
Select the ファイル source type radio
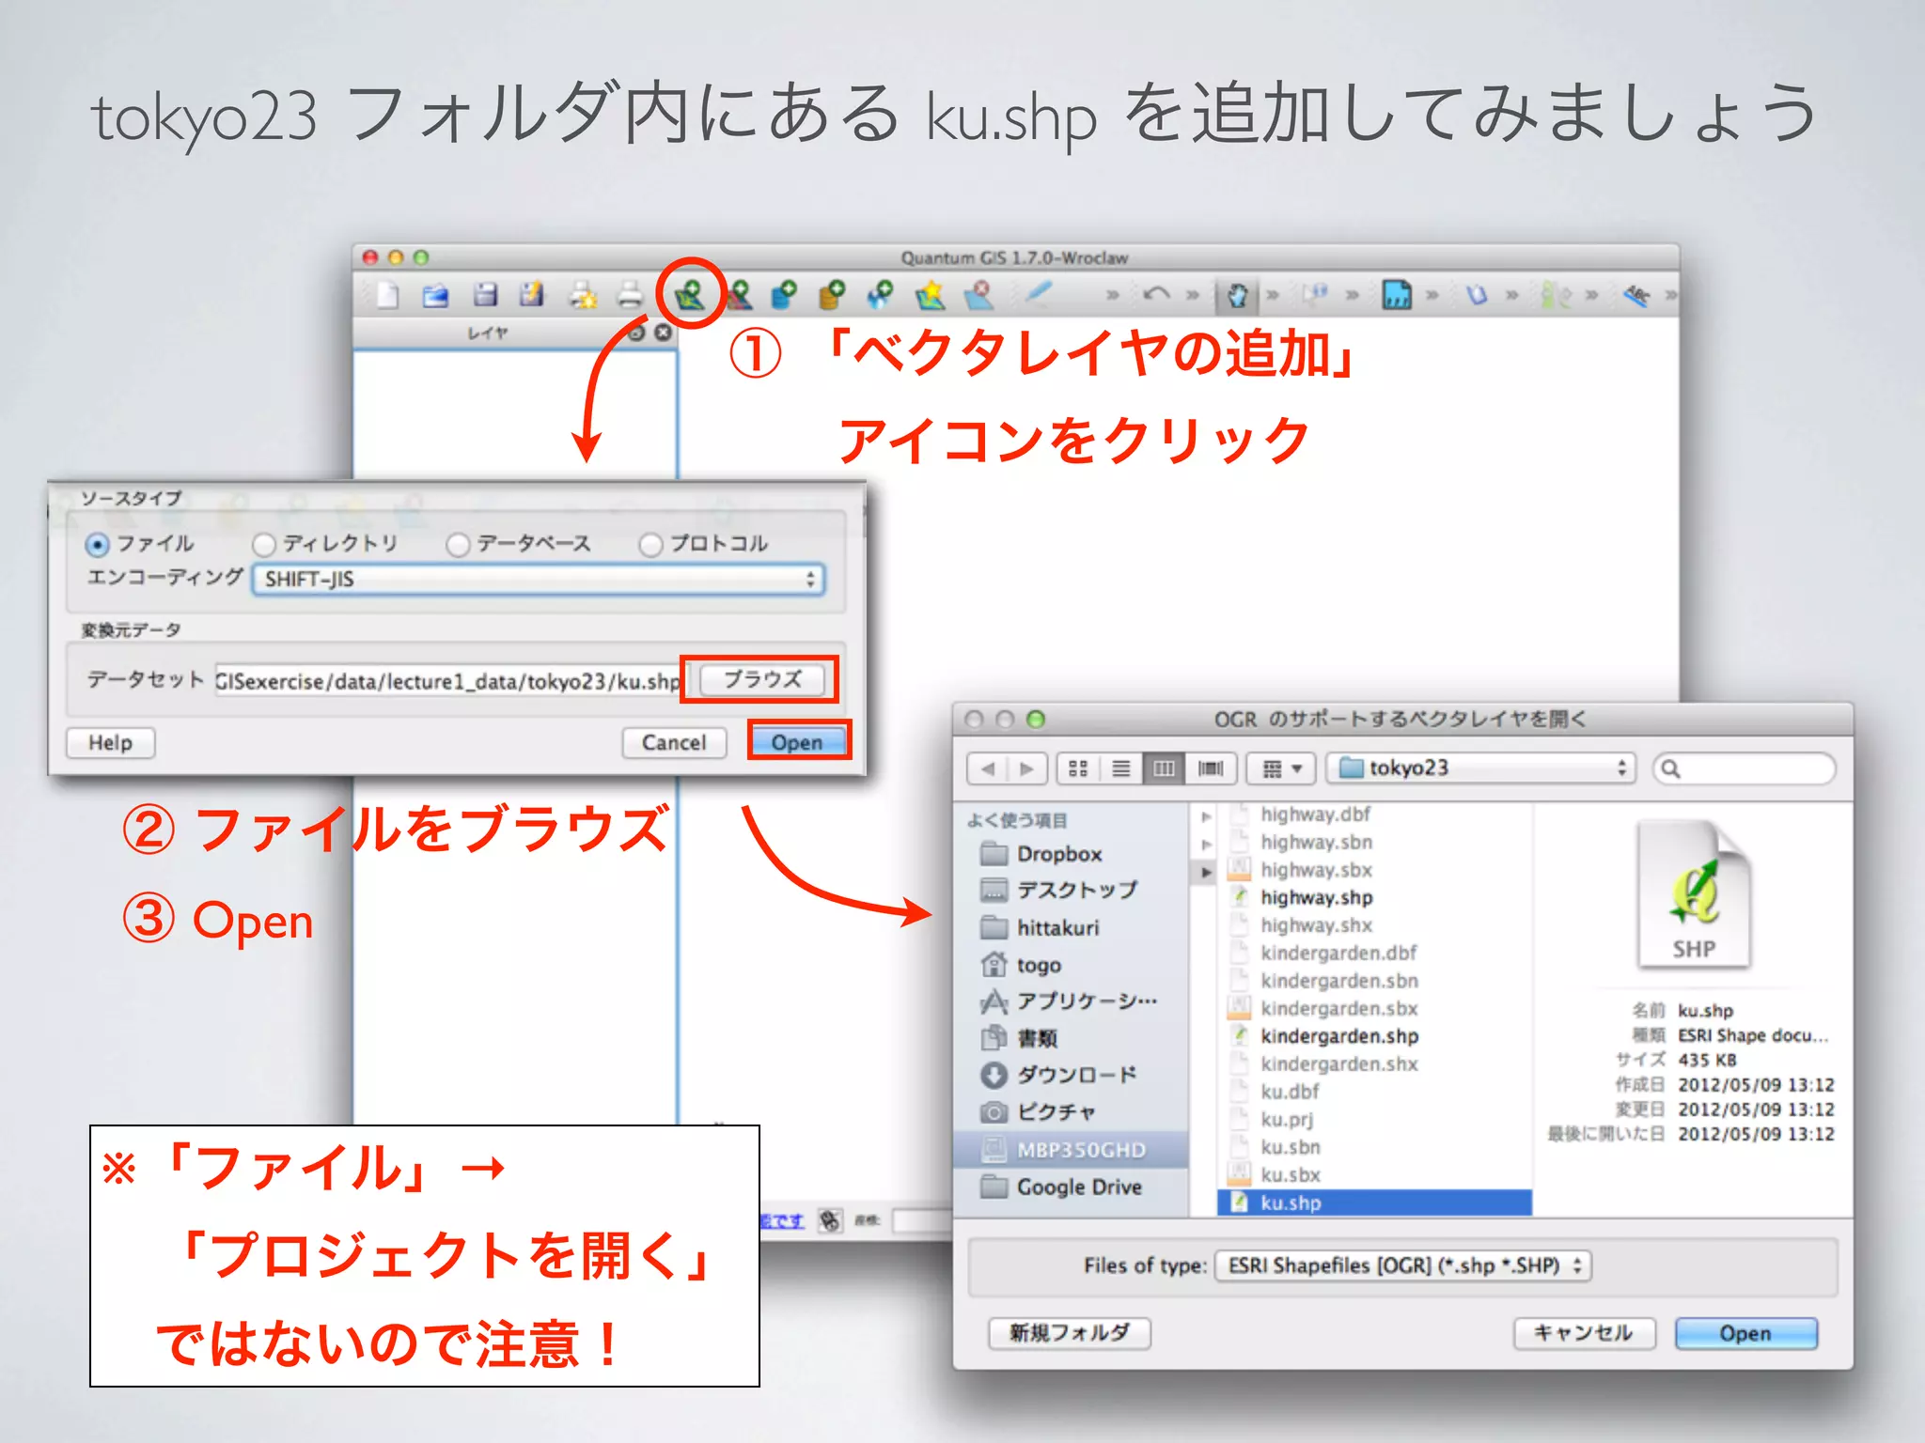click(x=97, y=545)
